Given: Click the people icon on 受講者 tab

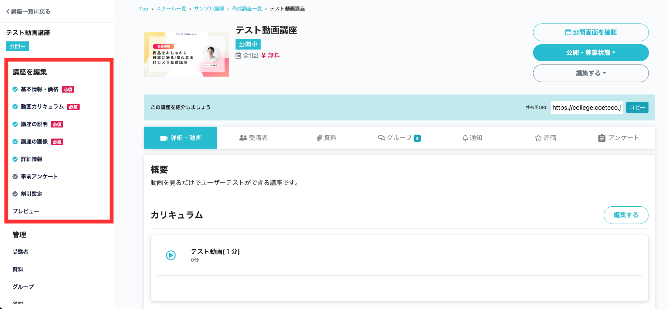Looking at the screenshot, I should click(x=243, y=138).
